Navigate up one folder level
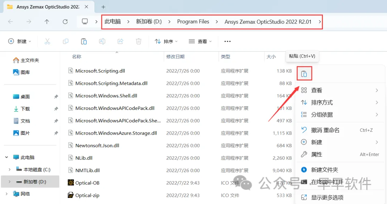This screenshot has width=387, height=204. 47,22
